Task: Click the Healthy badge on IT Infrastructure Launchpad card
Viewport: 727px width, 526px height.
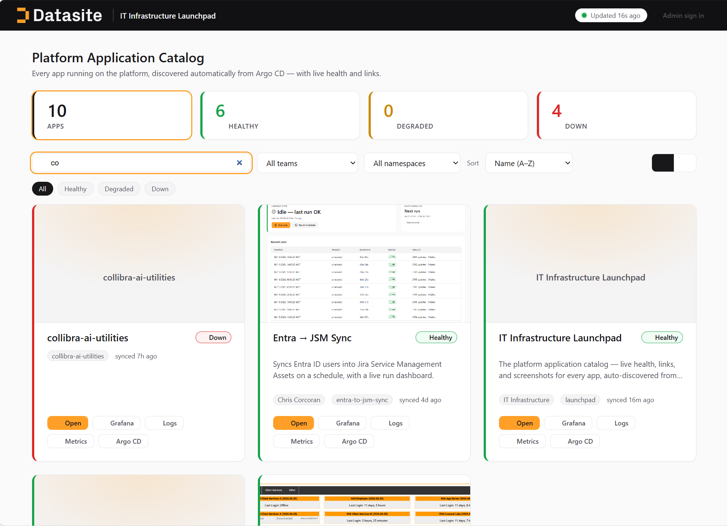Action: pos(662,337)
